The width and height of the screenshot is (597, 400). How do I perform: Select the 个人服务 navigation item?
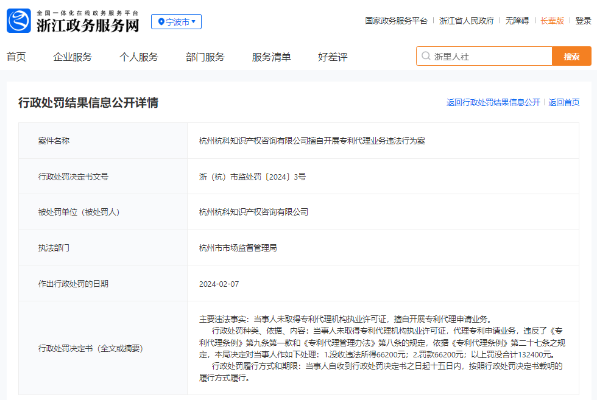point(138,57)
